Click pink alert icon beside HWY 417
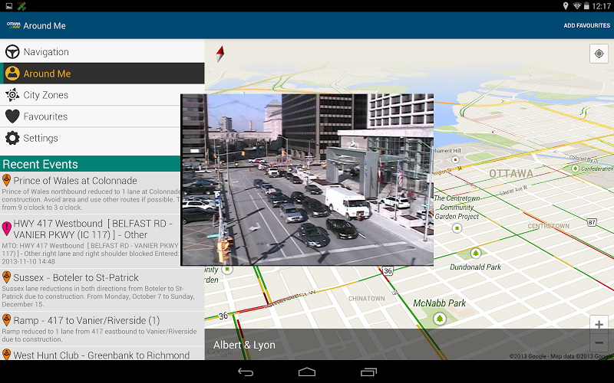This screenshot has width=614, height=383. click(6, 228)
